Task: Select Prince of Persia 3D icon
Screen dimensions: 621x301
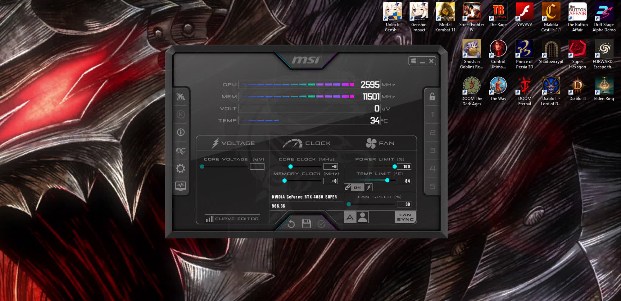Action: click(524, 54)
